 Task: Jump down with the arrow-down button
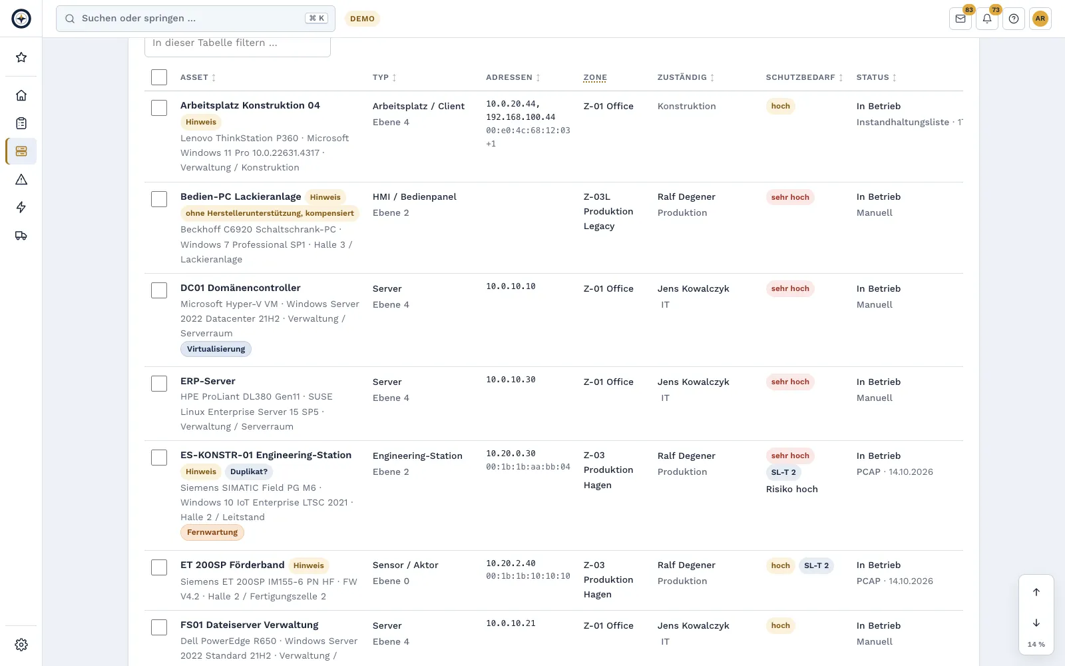click(x=1036, y=623)
